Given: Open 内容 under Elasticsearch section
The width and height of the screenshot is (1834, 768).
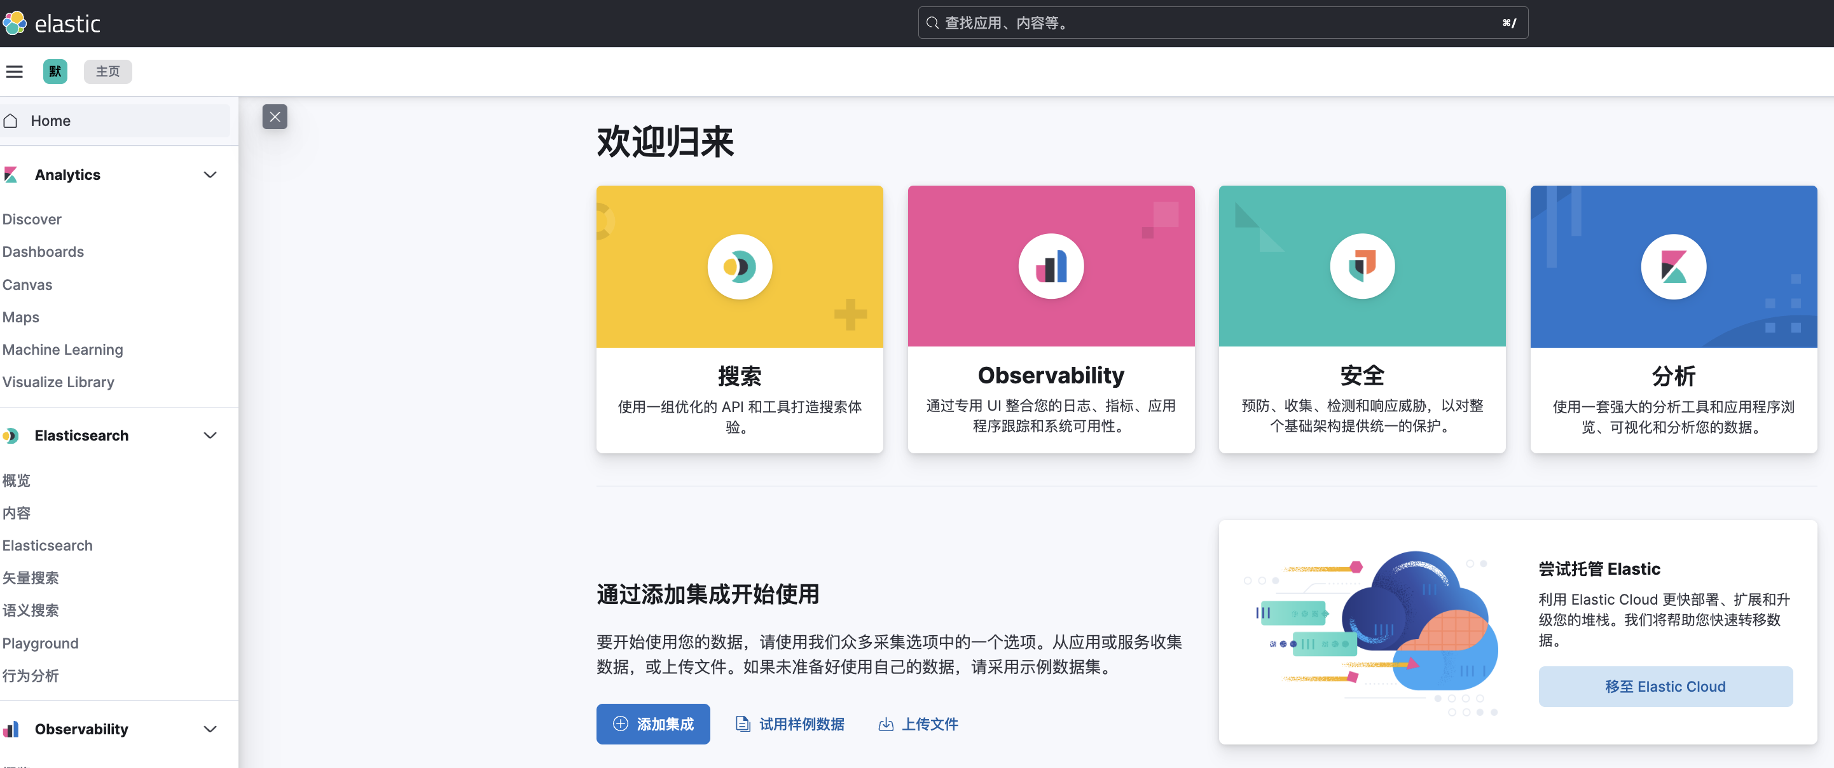Looking at the screenshot, I should (17, 513).
